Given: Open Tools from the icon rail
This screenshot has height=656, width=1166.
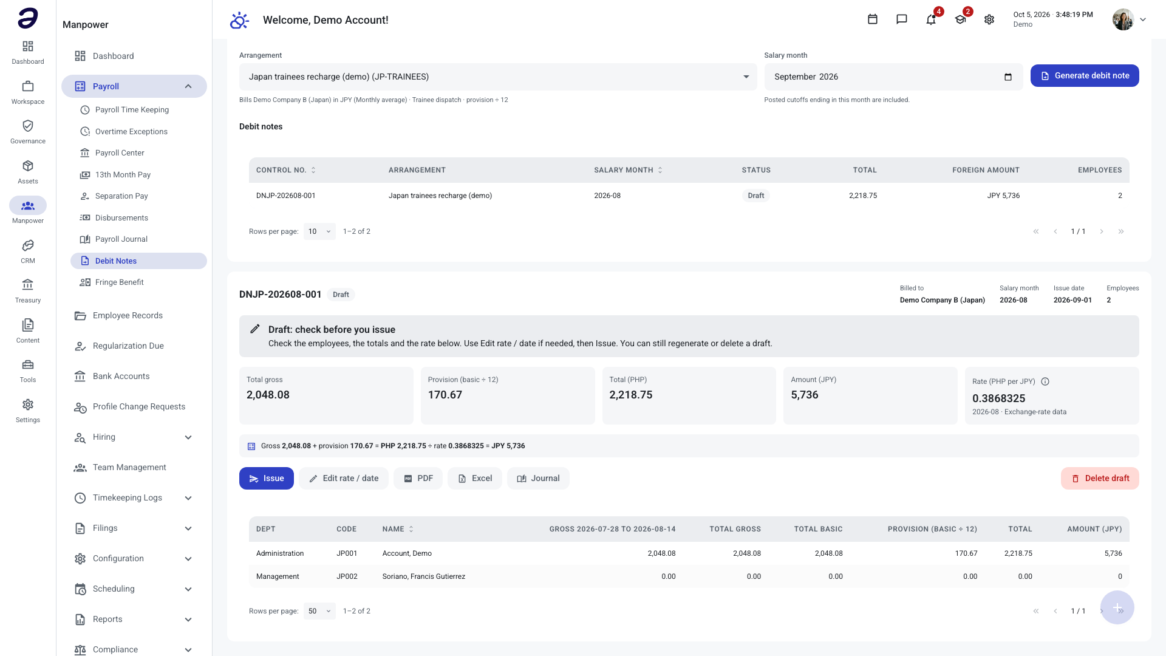Looking at the screenshot, I should point(28,371).
